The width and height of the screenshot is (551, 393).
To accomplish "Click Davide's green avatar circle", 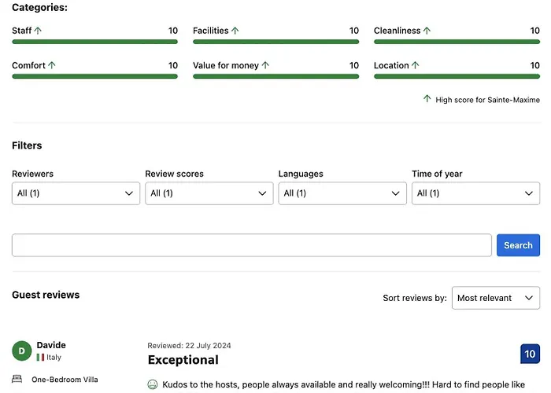I will pos(21,351).
